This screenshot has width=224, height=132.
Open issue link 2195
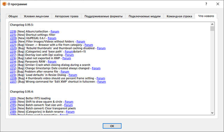pyautogui.click(x=13, y=105)
